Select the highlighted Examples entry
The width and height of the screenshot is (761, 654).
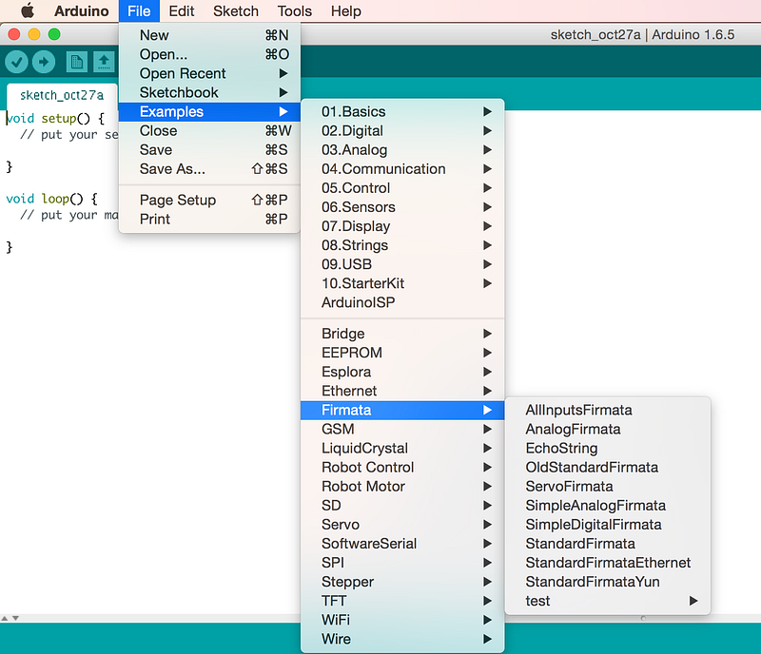tap(209, 111)
